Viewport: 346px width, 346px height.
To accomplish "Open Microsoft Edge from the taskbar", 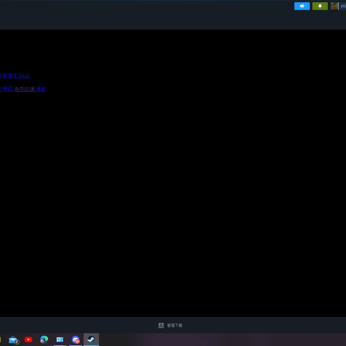I will [44, 340].
